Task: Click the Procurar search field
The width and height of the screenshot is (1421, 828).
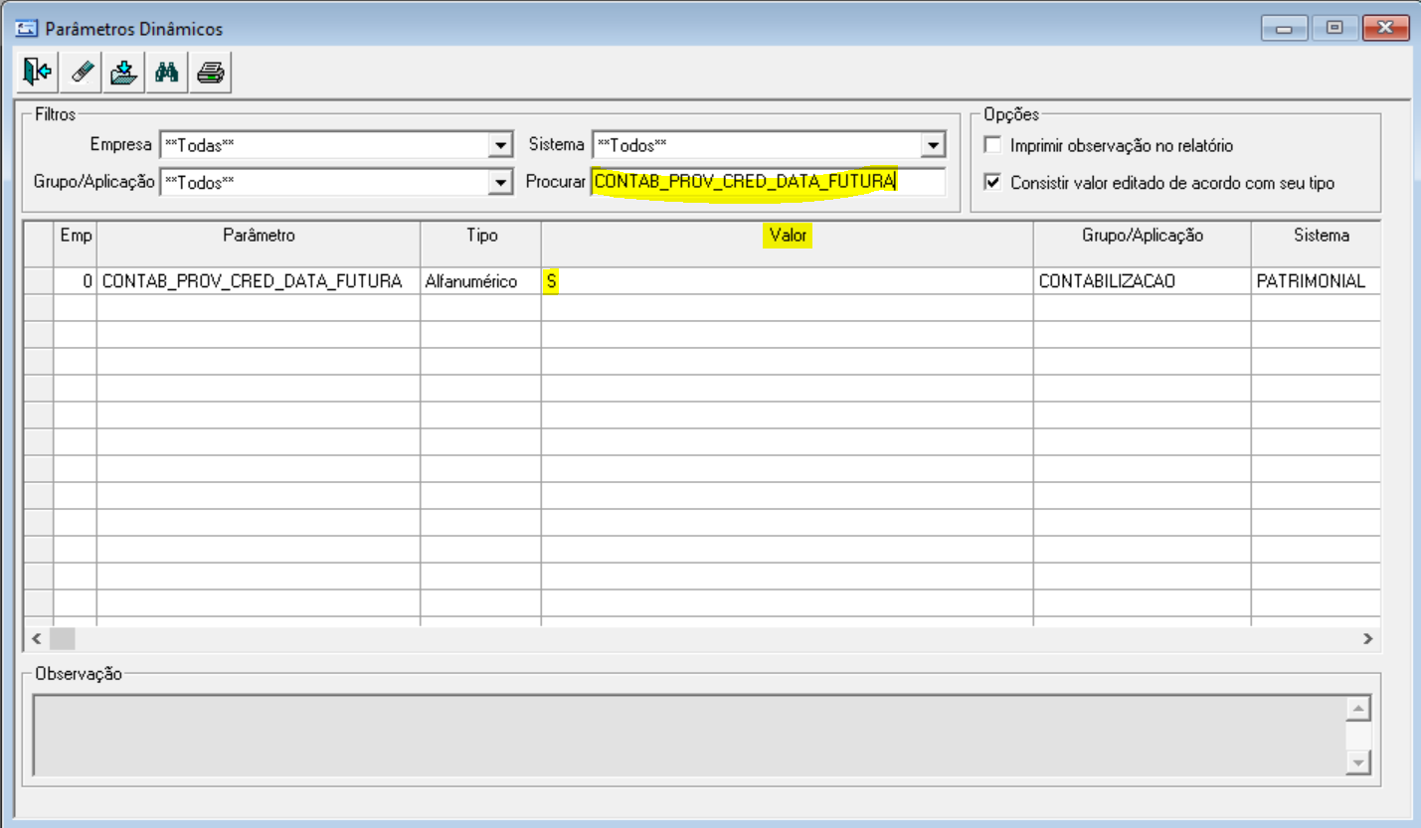Action: (768, 182)
